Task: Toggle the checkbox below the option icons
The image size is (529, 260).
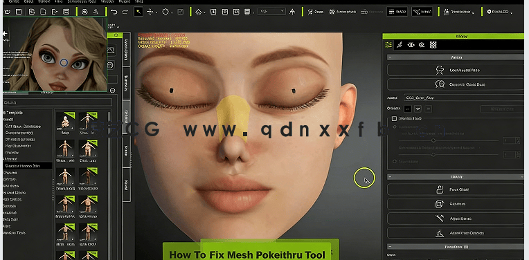Action: pos(394,118)
